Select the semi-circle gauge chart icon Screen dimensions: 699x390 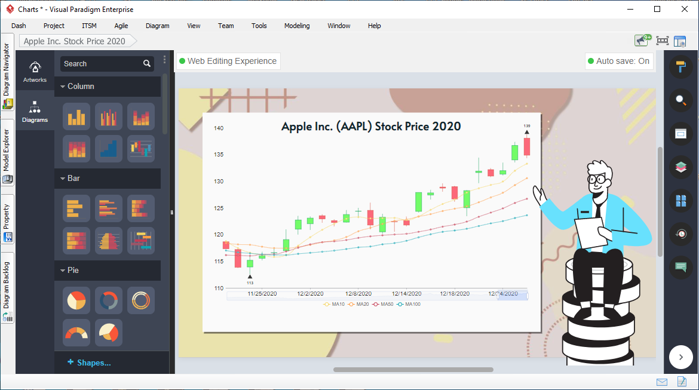76,333
